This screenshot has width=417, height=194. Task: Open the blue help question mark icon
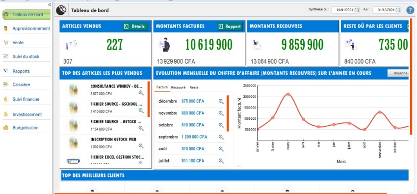[410, 10]
